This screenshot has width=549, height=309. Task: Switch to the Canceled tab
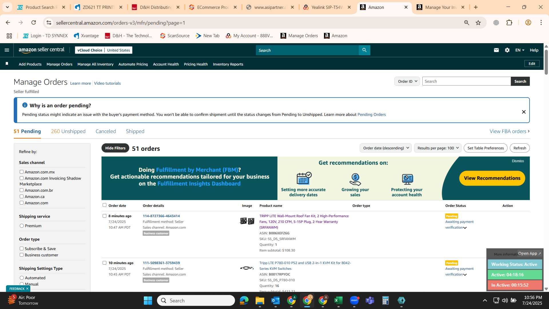106,131
